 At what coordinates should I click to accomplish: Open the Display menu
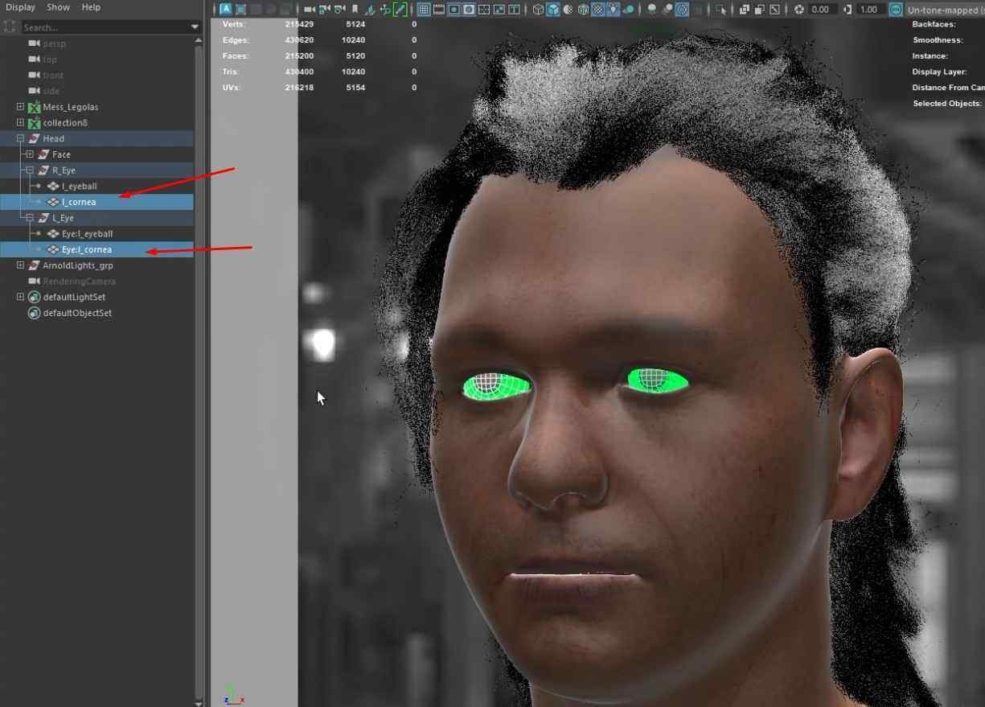tap(20, 7)
